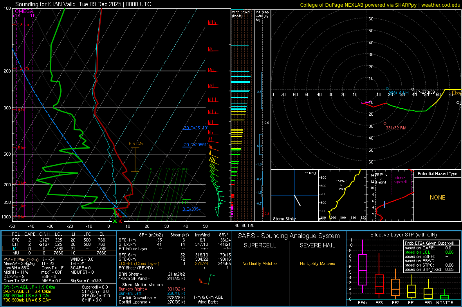Click the SARS - Sounding Analogue System heading

(289, 236)
